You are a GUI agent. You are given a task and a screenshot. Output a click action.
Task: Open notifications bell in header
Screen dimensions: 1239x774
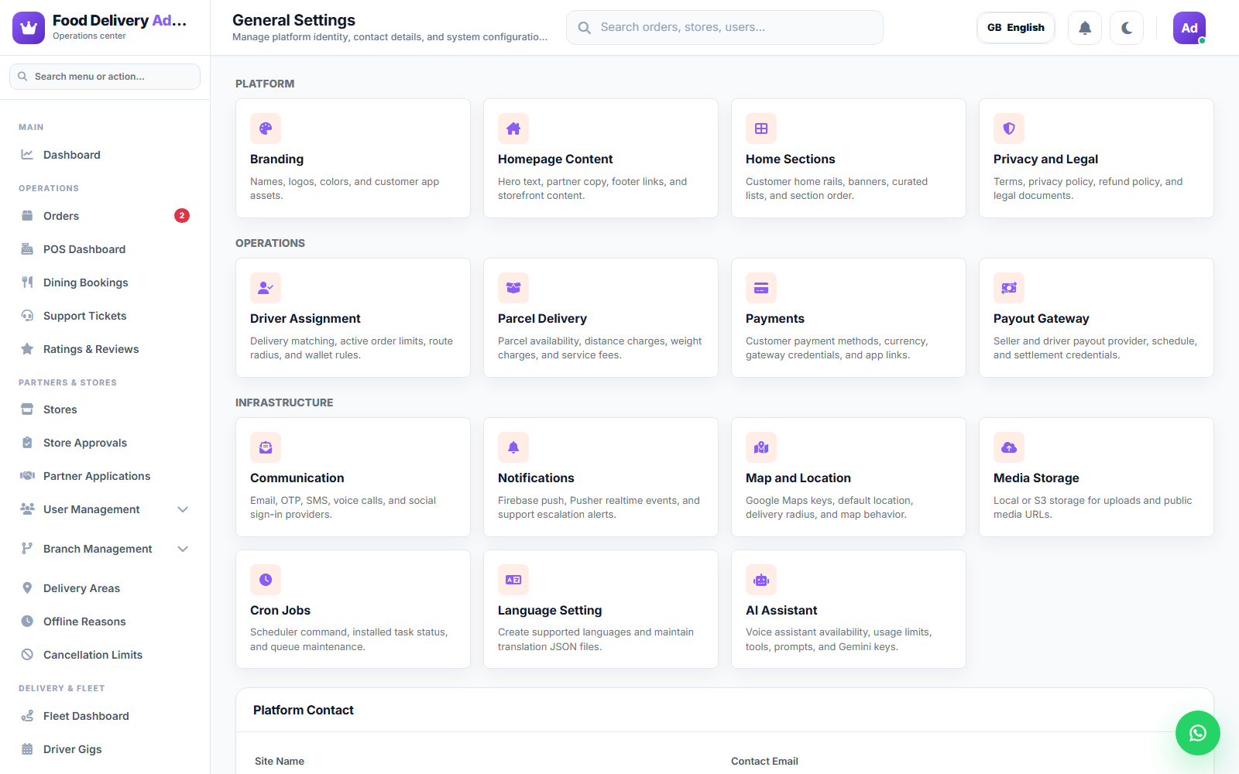1085,28
